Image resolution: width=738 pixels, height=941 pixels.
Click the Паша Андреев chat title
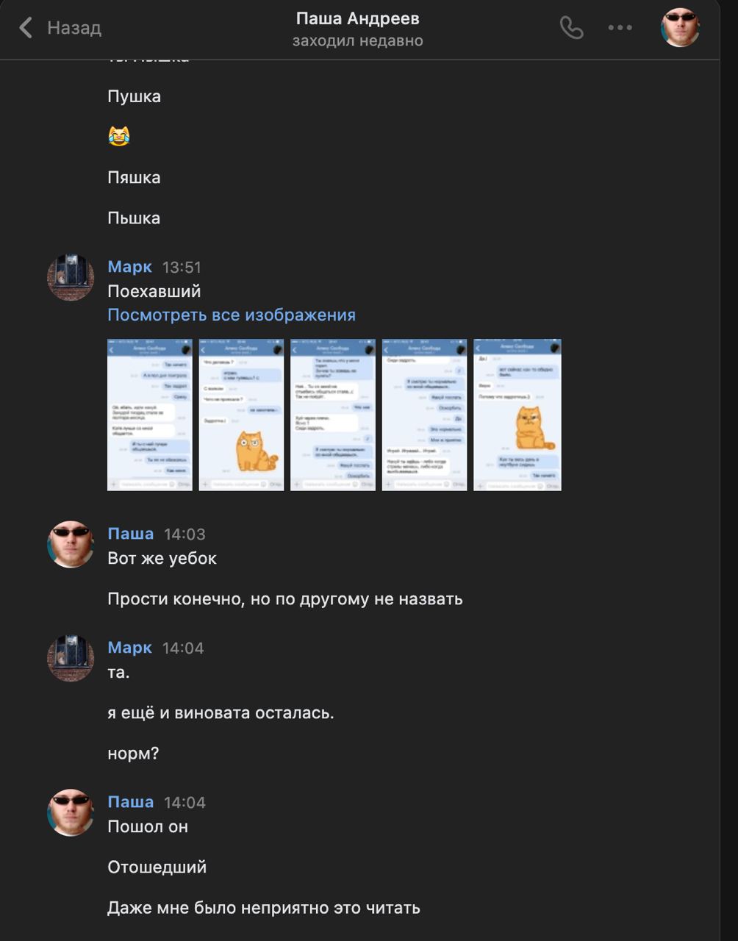click(x=358, y=18)
